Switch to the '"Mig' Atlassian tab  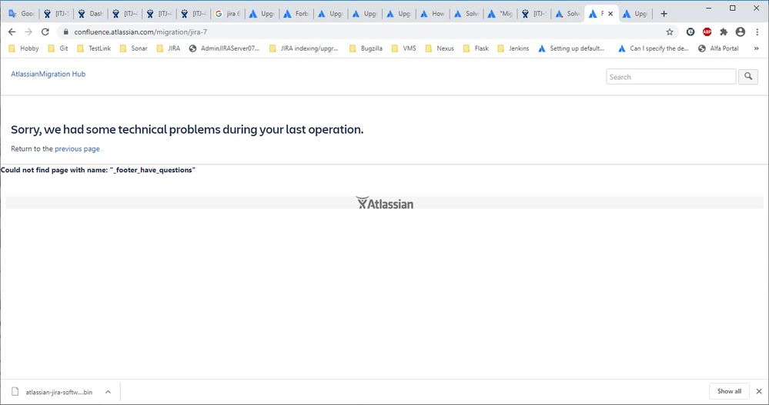point(500,14)
